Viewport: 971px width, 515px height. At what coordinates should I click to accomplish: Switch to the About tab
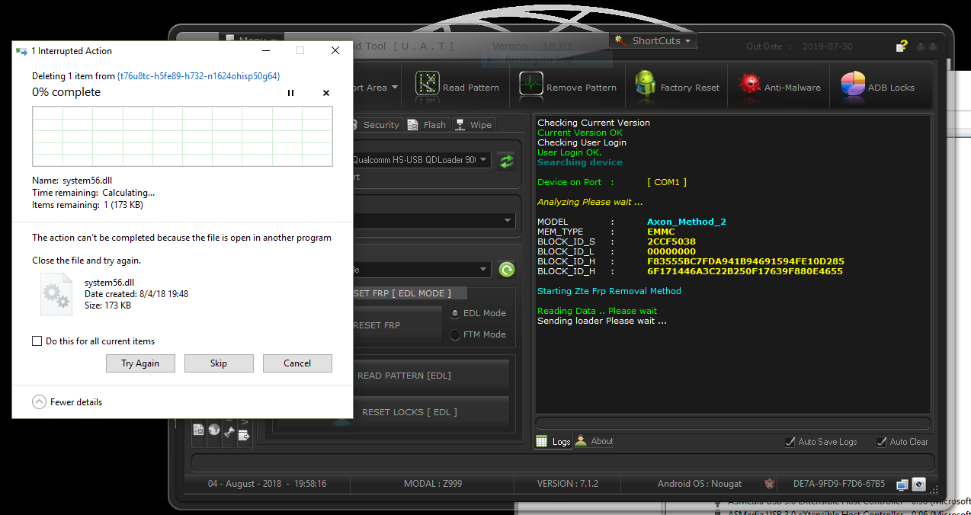coord(594,441)
